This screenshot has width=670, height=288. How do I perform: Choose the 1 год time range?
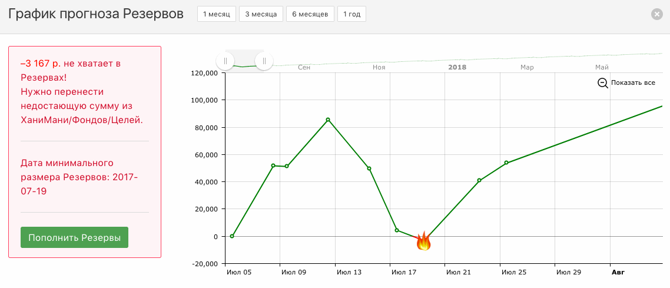pos(351,14)
